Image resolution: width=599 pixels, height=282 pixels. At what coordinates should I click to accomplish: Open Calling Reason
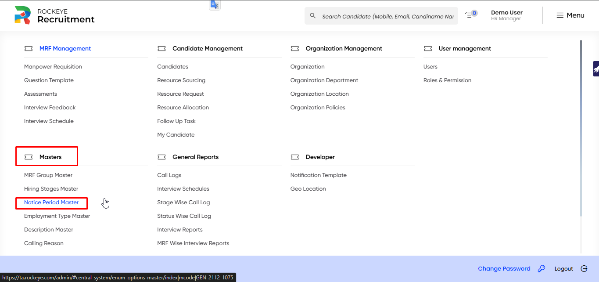point(43,243)
